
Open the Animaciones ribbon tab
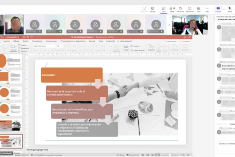point(51,41)
